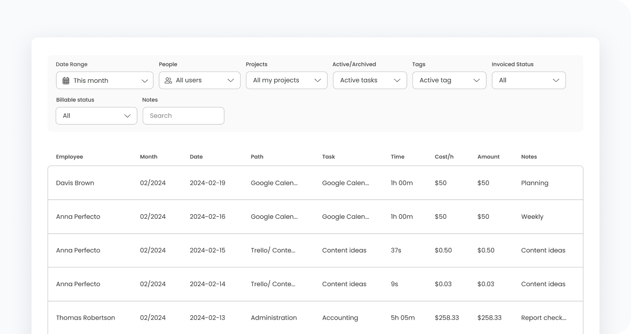Click the 9s time value
This screenshot has width=631, height=334.
(394, 284)
